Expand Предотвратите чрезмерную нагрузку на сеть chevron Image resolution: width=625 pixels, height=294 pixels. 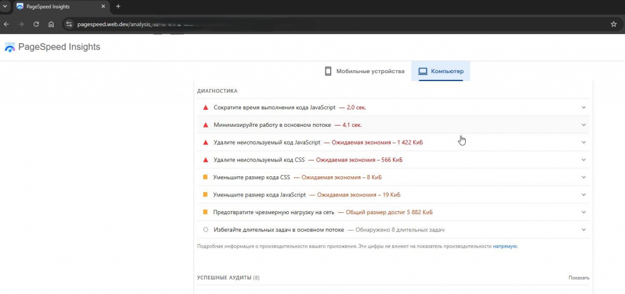tap(583, 212)
